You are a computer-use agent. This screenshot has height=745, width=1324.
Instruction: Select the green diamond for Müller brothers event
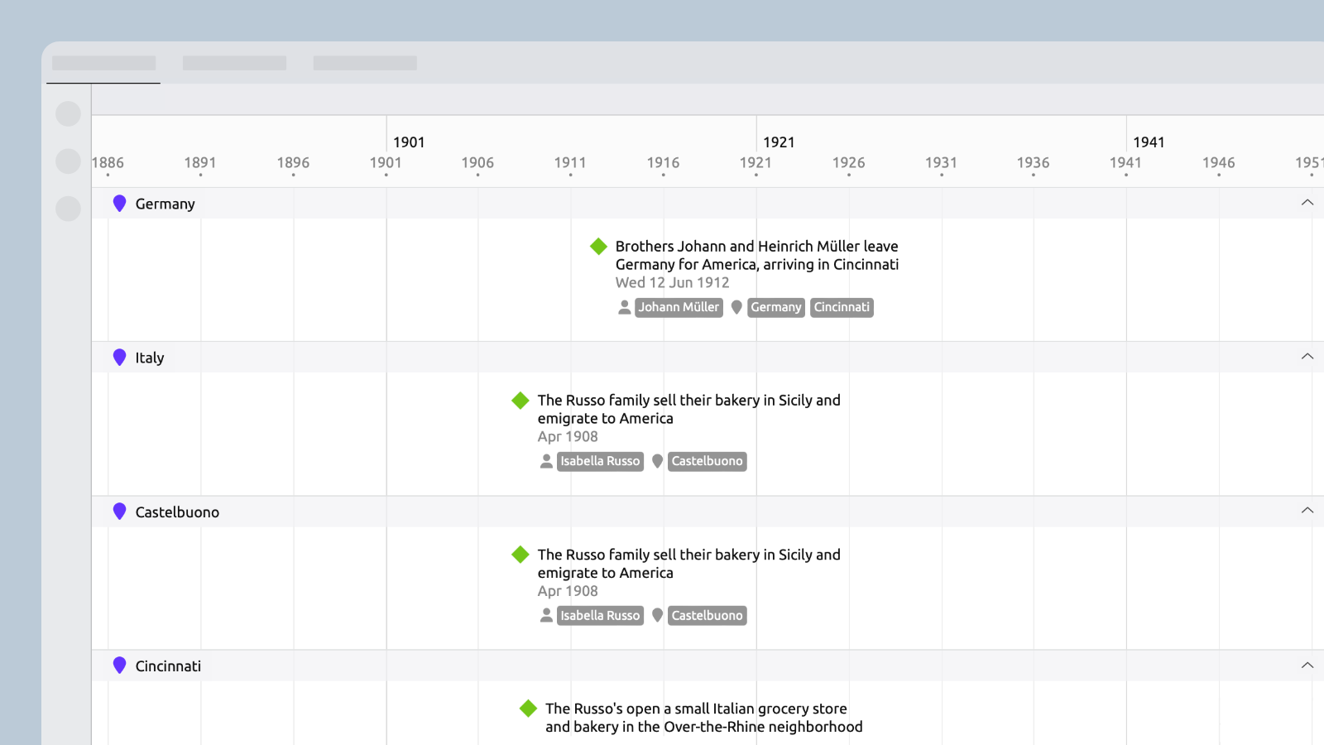(x=598, y=246)
